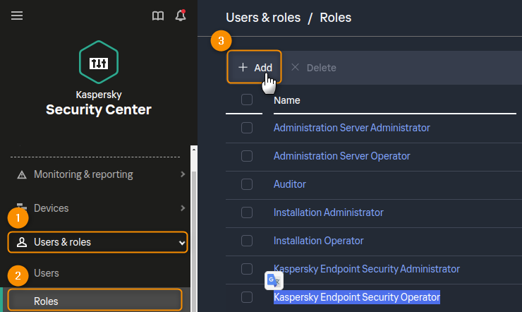Open the Users submenu item
The width and height of the screenshot is (522, 312).
click(47, 273)
